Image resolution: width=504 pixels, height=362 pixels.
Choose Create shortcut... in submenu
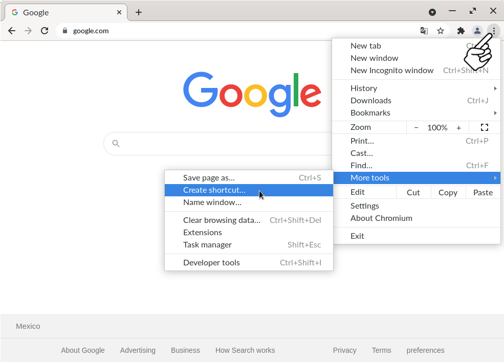point(249,190)
